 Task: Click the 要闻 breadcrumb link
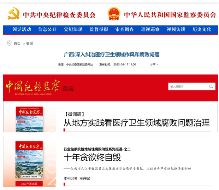[x=30, y=43]
